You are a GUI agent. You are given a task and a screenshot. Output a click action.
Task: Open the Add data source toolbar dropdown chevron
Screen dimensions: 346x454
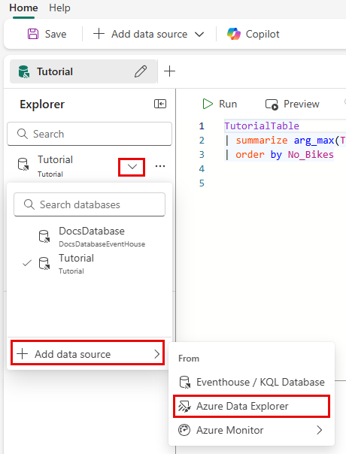(199, 34)
